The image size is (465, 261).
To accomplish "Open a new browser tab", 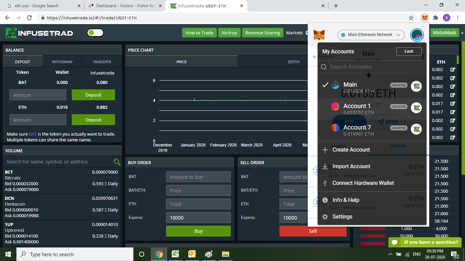I will click(x=336, y=6).
